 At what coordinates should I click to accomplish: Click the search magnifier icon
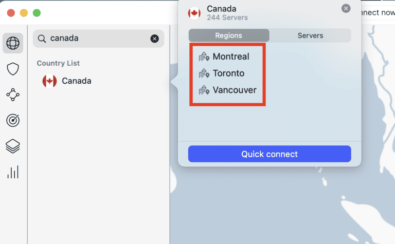pos(42,39)
